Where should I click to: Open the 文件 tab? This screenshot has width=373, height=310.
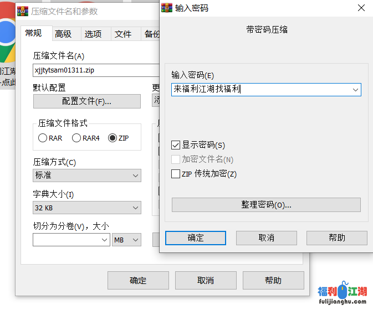(x=123, y=34)
